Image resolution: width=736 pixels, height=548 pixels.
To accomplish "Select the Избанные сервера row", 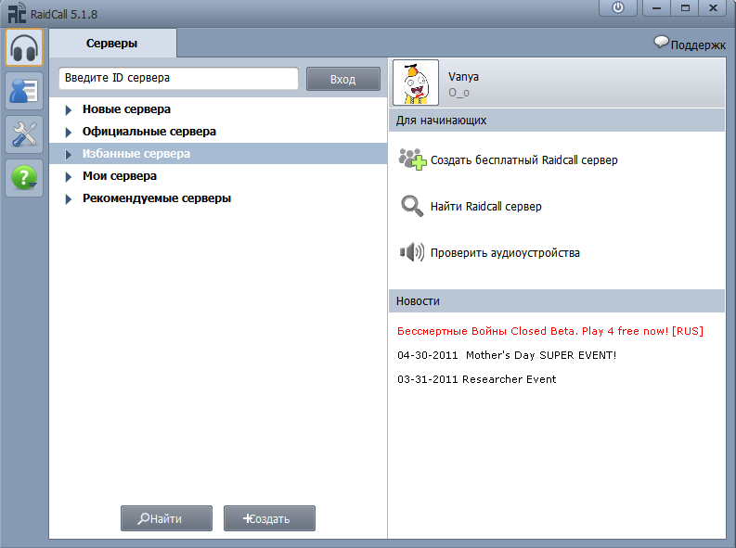I will click(218, 154).
